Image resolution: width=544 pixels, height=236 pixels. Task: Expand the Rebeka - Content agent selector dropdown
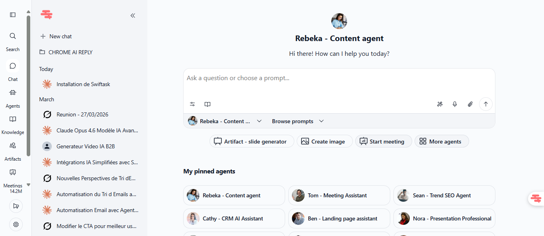(x=225, y=121)
